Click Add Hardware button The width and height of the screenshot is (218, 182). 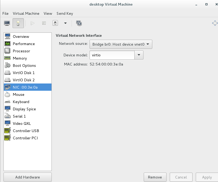pyautogui.click(x=28, y=177)
